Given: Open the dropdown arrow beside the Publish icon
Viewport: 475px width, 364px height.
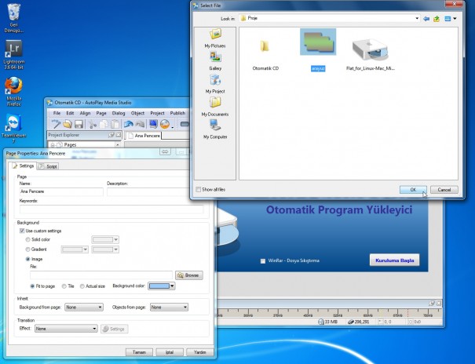Looking at the screenshot, I should (173, 126).
